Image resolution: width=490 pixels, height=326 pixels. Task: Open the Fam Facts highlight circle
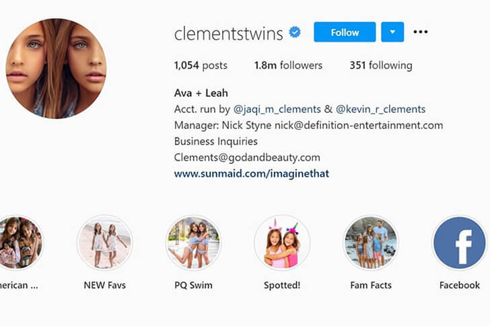[371, 243]
